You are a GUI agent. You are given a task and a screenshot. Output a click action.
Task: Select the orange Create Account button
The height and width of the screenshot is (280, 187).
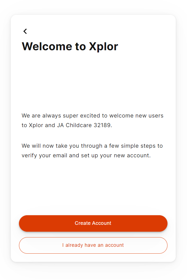tap(93, 223)
